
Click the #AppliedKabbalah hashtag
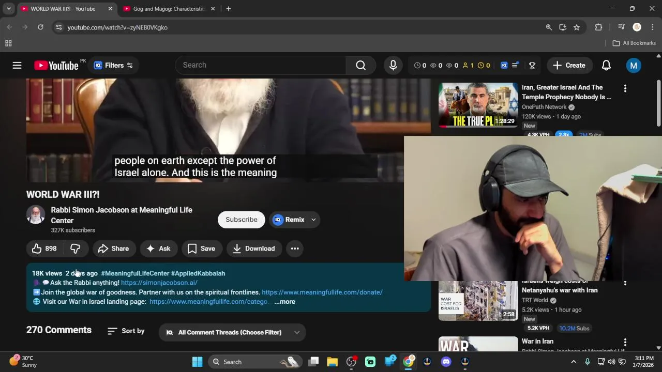(198, 273)
